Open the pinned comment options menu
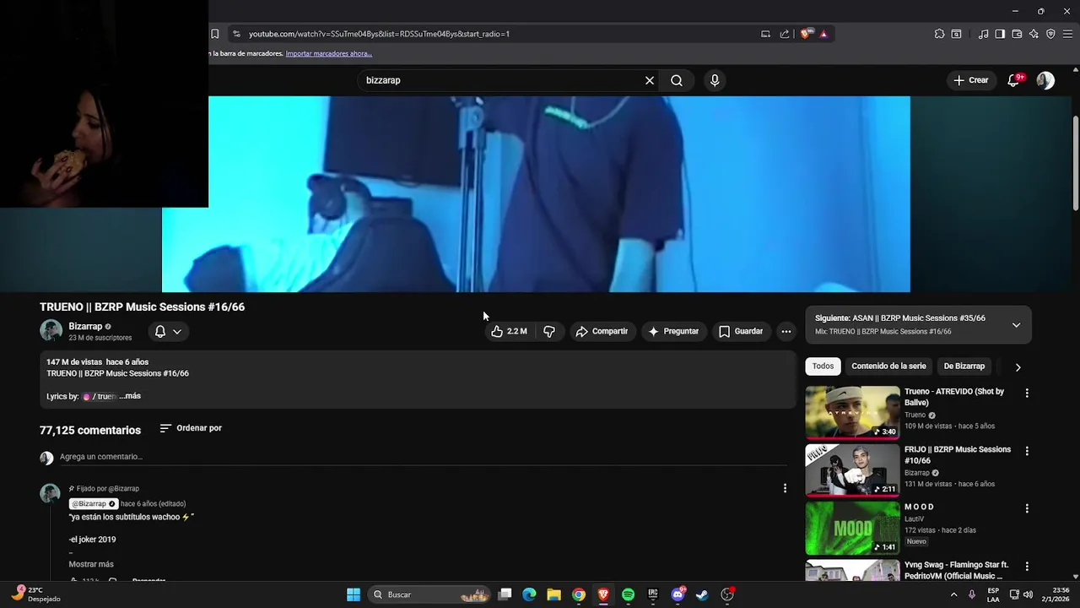This screenshot has height=608, width=1080. (x=785, y=488)
